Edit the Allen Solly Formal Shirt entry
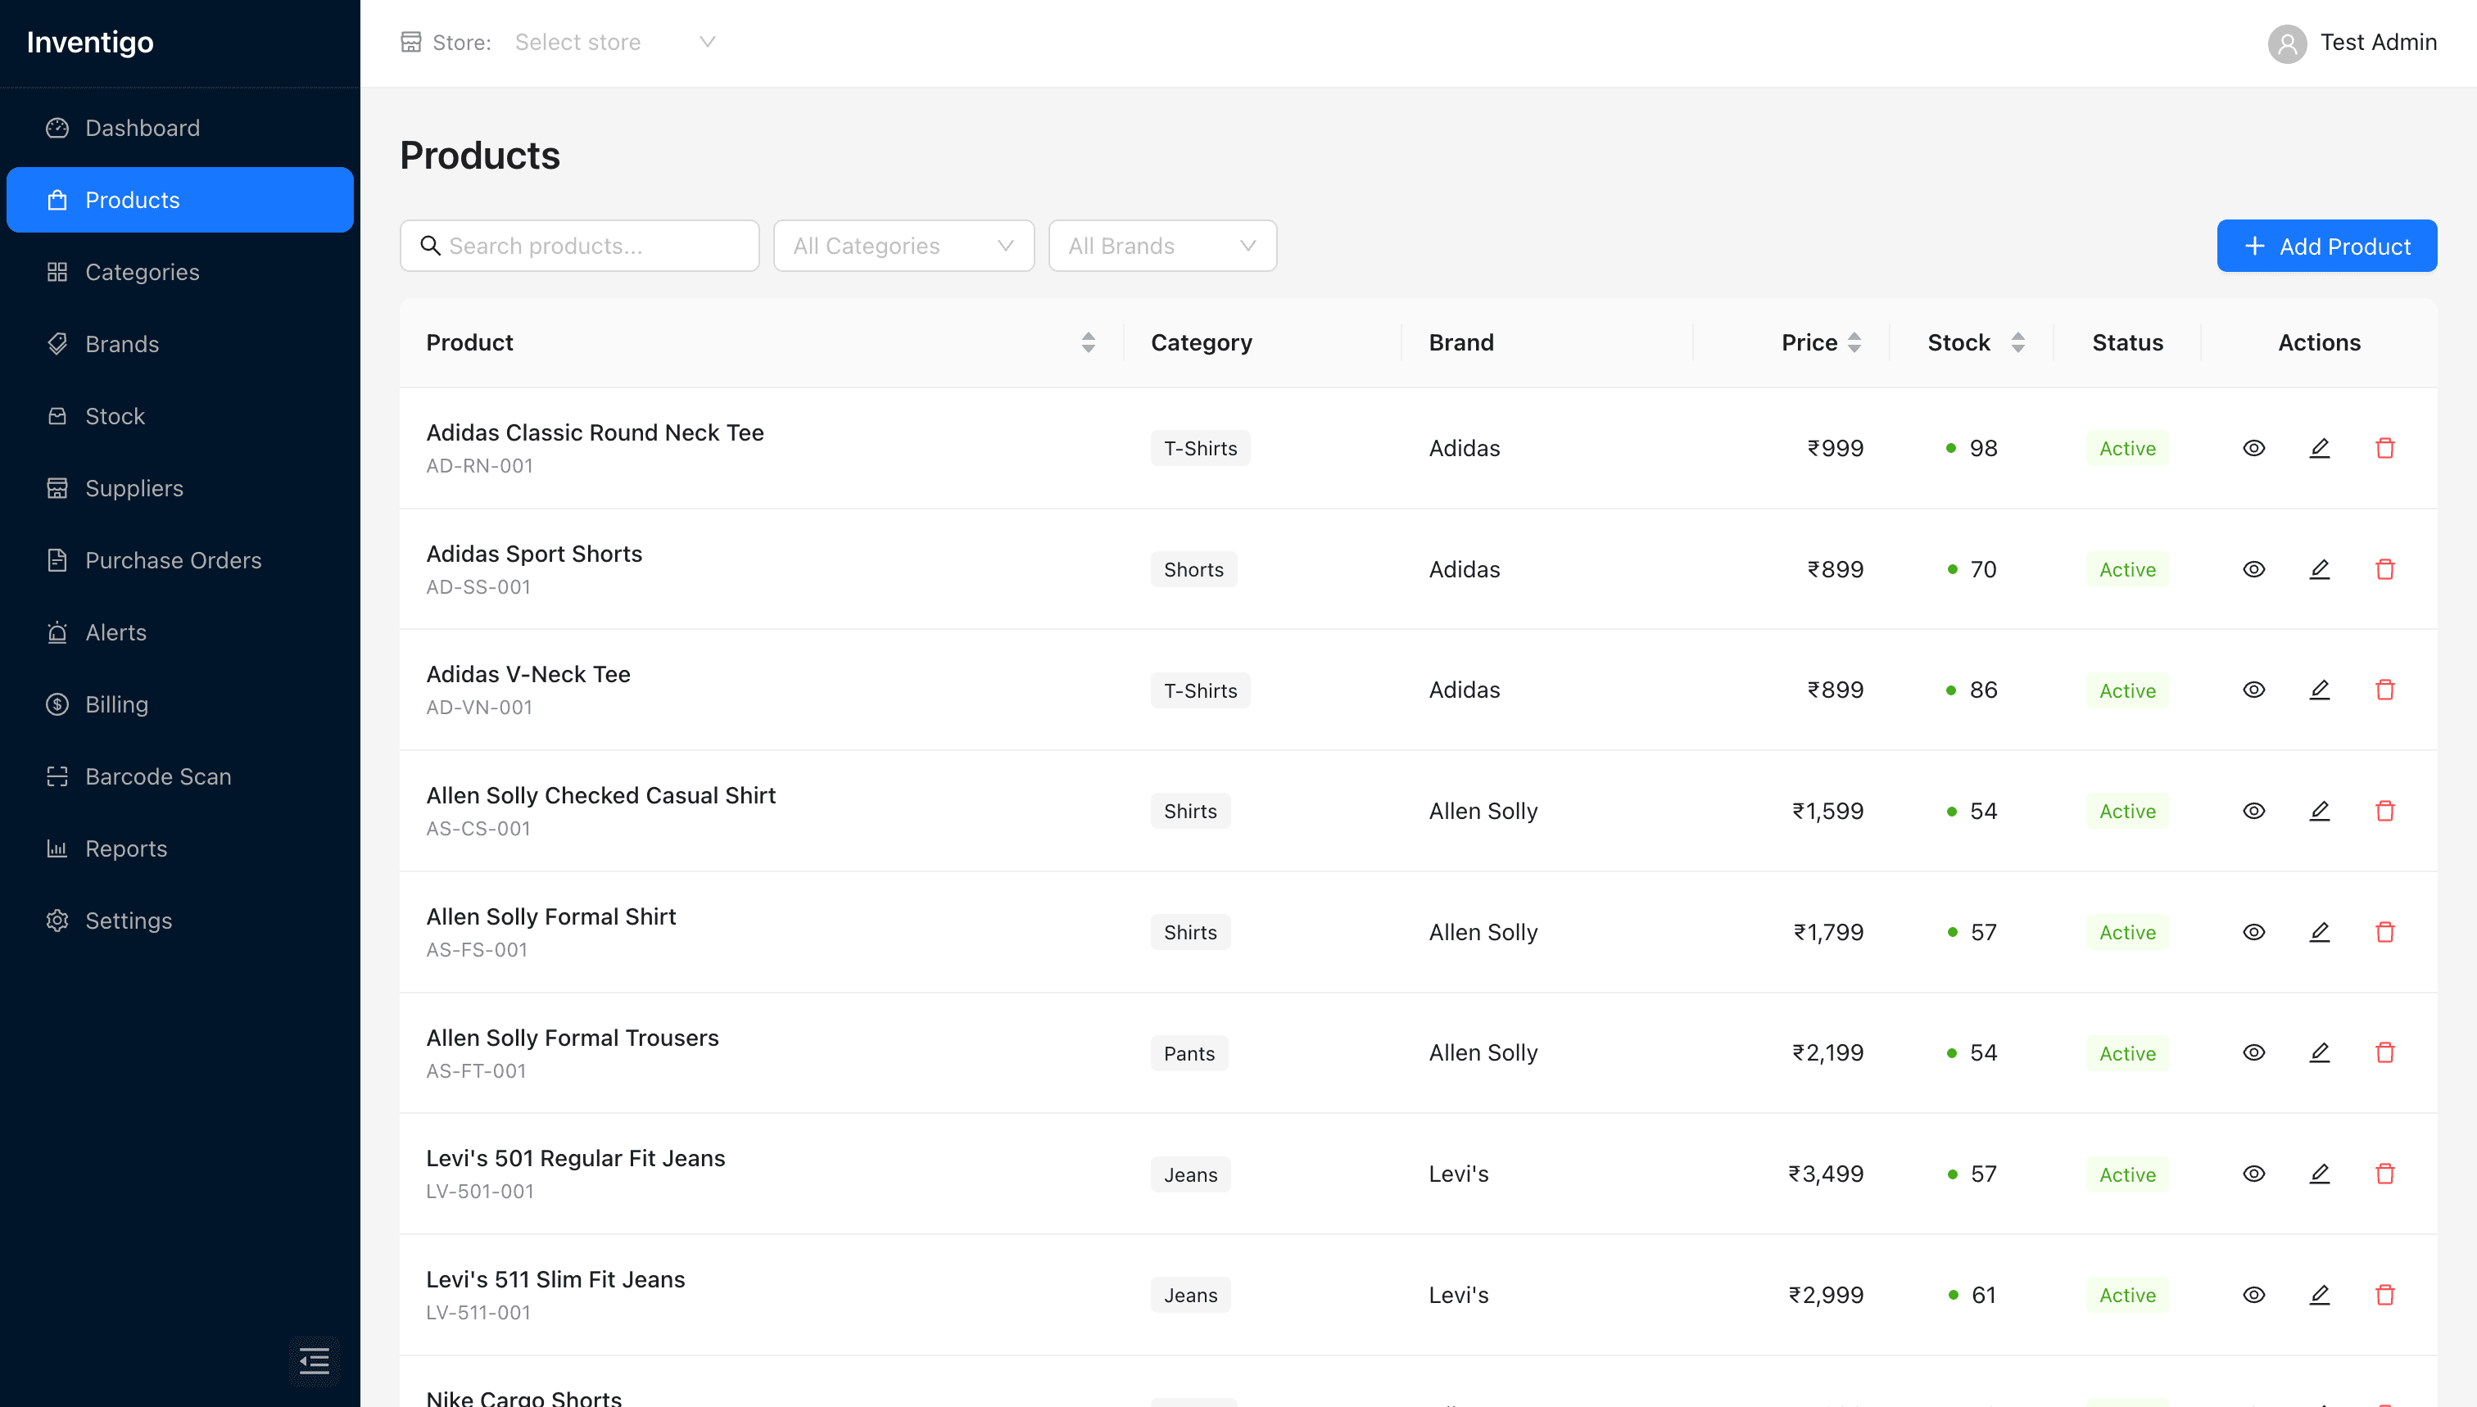The width and height of the screenshot is (2477, 1407). pos(2320,931)
